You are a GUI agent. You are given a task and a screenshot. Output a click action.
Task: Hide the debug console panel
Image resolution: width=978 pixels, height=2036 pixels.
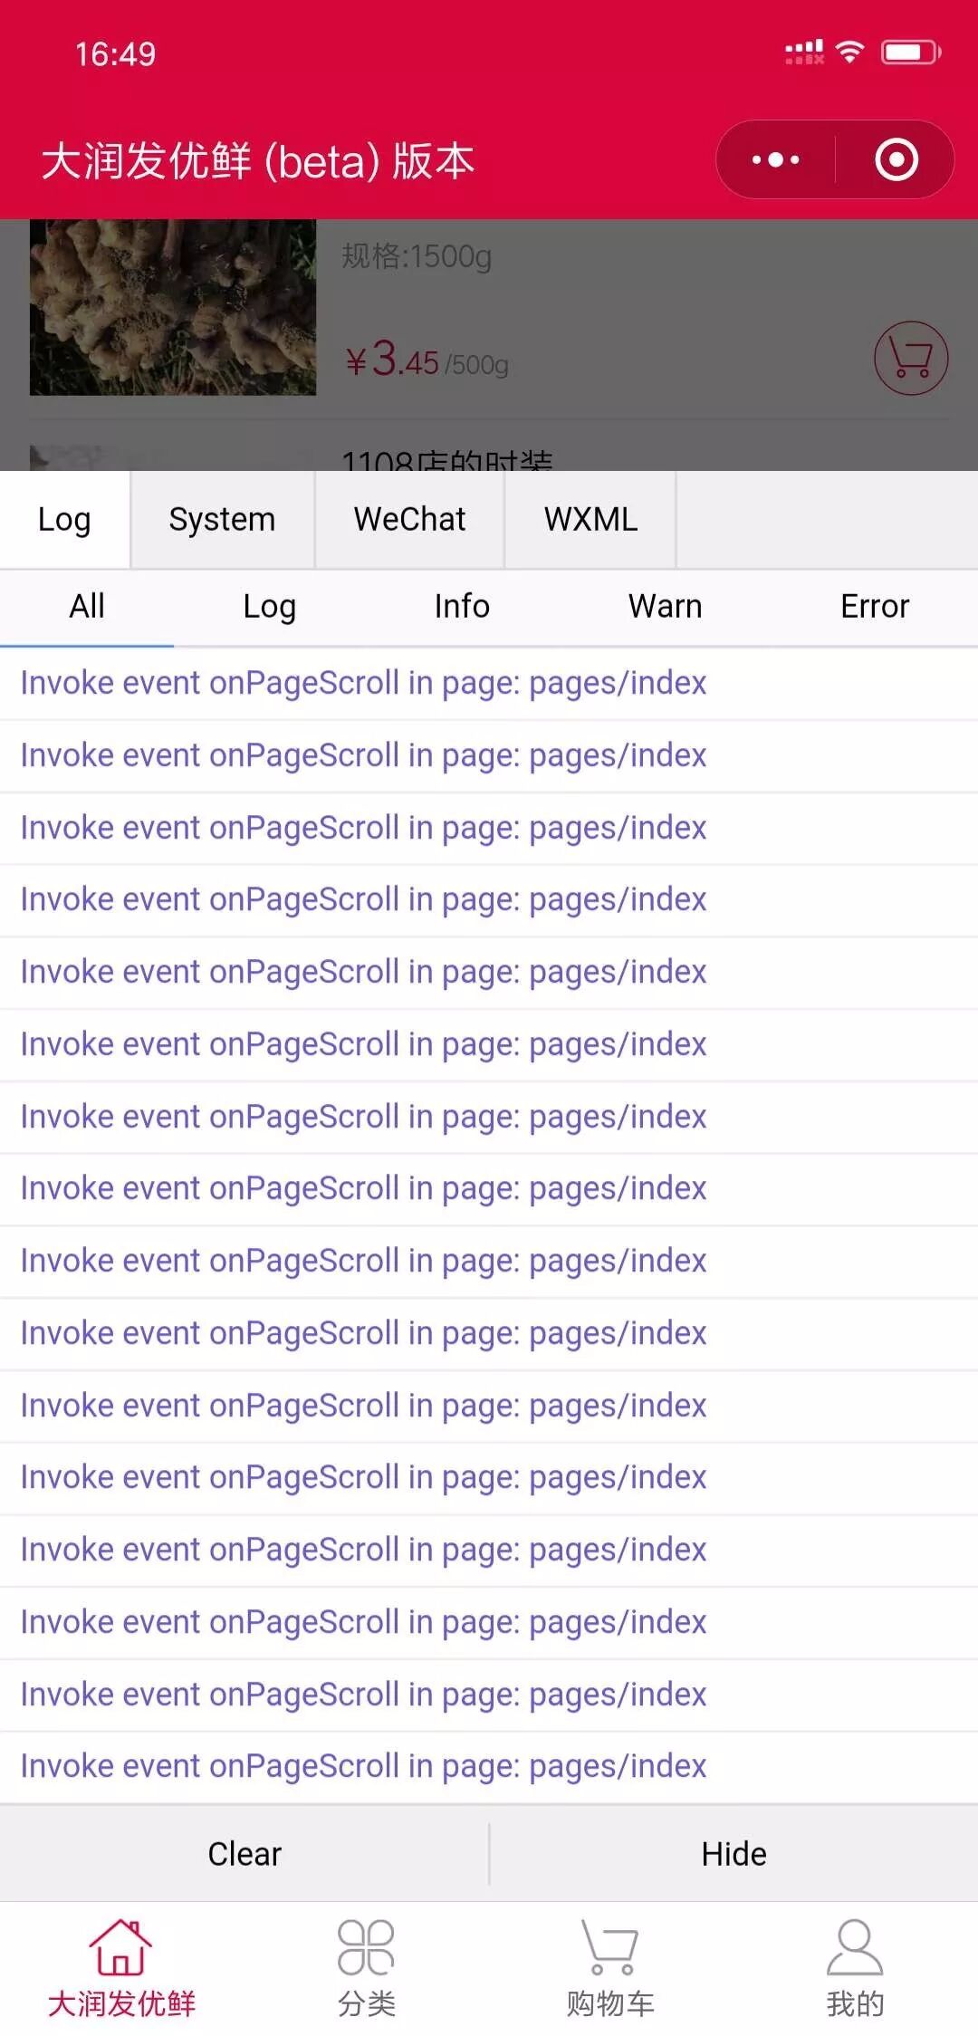coord(734,1854)
